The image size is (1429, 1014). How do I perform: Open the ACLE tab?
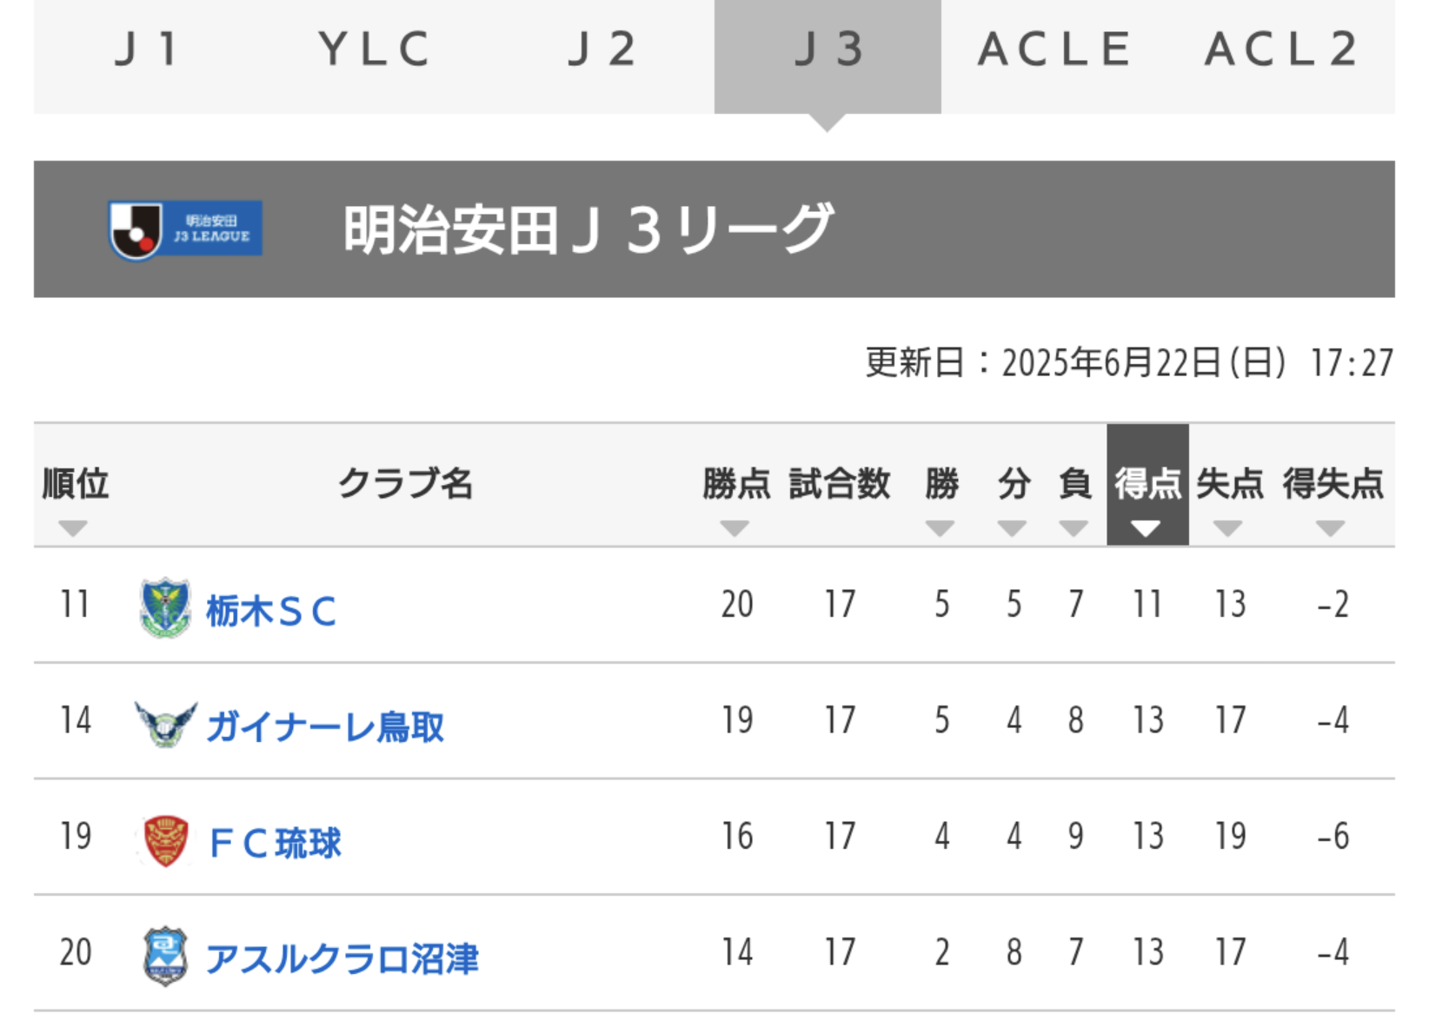point(1054,50)
